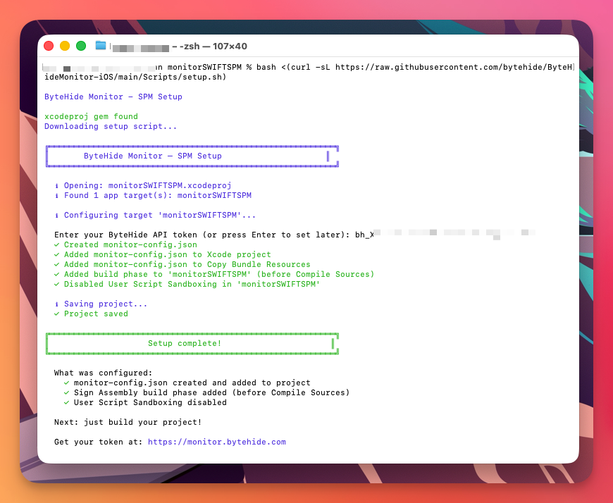The height and width of the screenshot is (503, 613).
Task: Select the checkmark beside 'Created monitor-config.json'
Action: [56, 244]
